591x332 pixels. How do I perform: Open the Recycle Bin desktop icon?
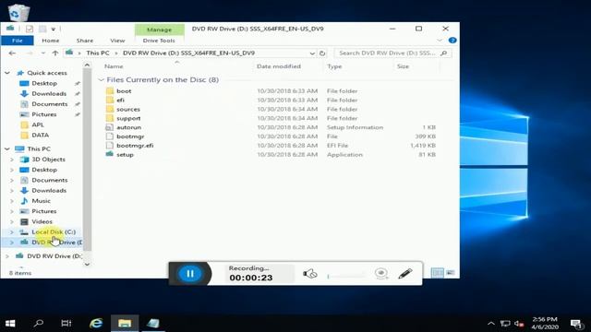pos(18,12)
